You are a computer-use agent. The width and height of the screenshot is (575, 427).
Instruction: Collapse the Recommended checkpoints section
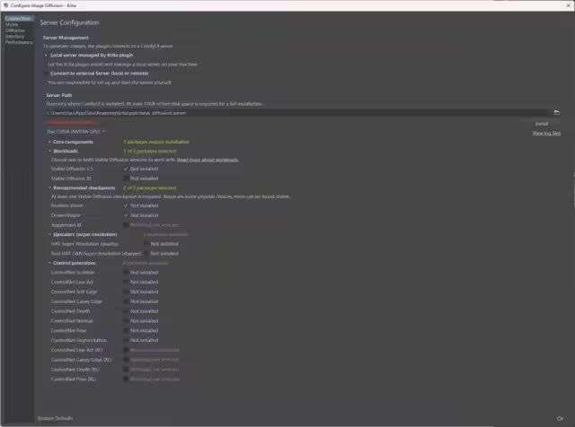[x=49, y=187]
